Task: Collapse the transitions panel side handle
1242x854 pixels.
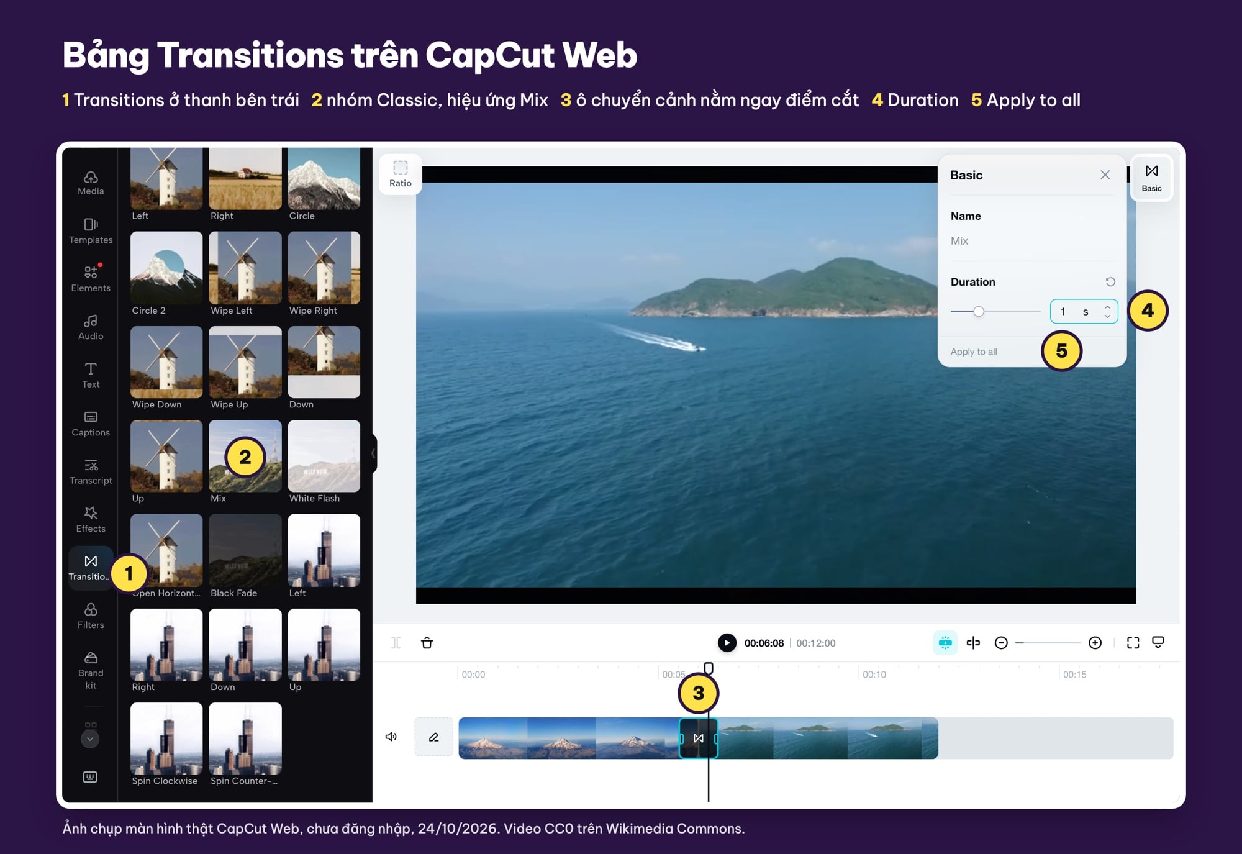Action: 374,453
